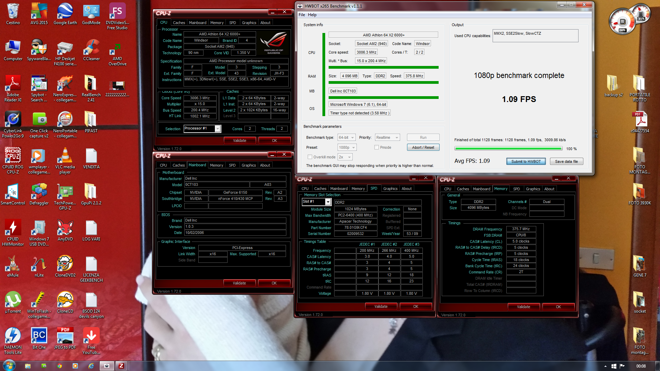Screen dimensions: 660x371
Task: Open HWBOT File menu
Action: click(302, 15)
